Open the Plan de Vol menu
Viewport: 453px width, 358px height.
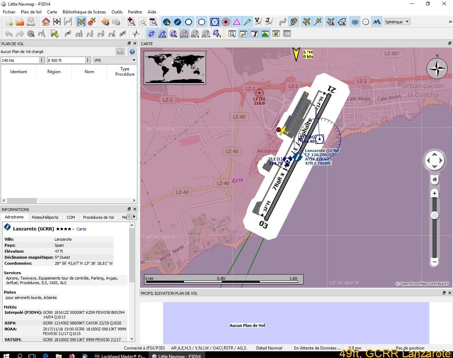pyautogui.click(x=31, y=12)
